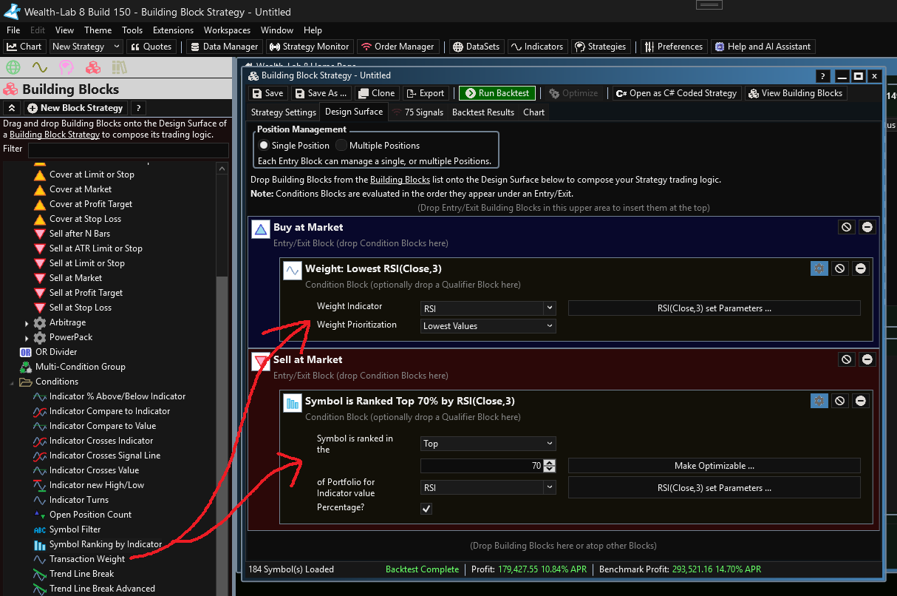This screenshot has height=596, width=897.
Task: Click the gear icon on Weight condition block
Action: point(819,268)
